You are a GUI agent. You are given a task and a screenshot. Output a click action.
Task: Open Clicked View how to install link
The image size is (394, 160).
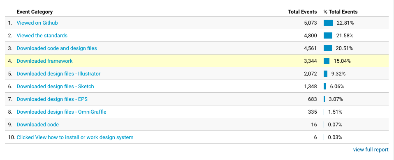[75, 137]
